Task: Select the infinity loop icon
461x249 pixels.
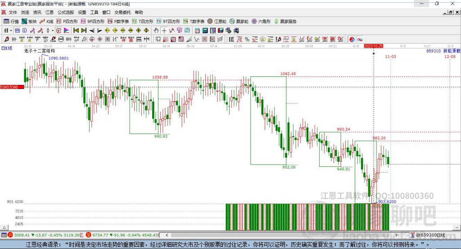Action: tap(360, 40)
